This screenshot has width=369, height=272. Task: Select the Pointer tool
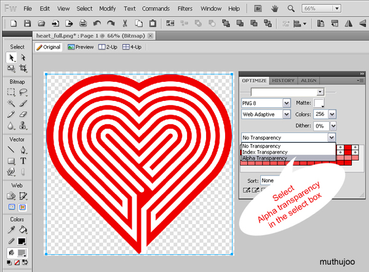pos(11,58)
